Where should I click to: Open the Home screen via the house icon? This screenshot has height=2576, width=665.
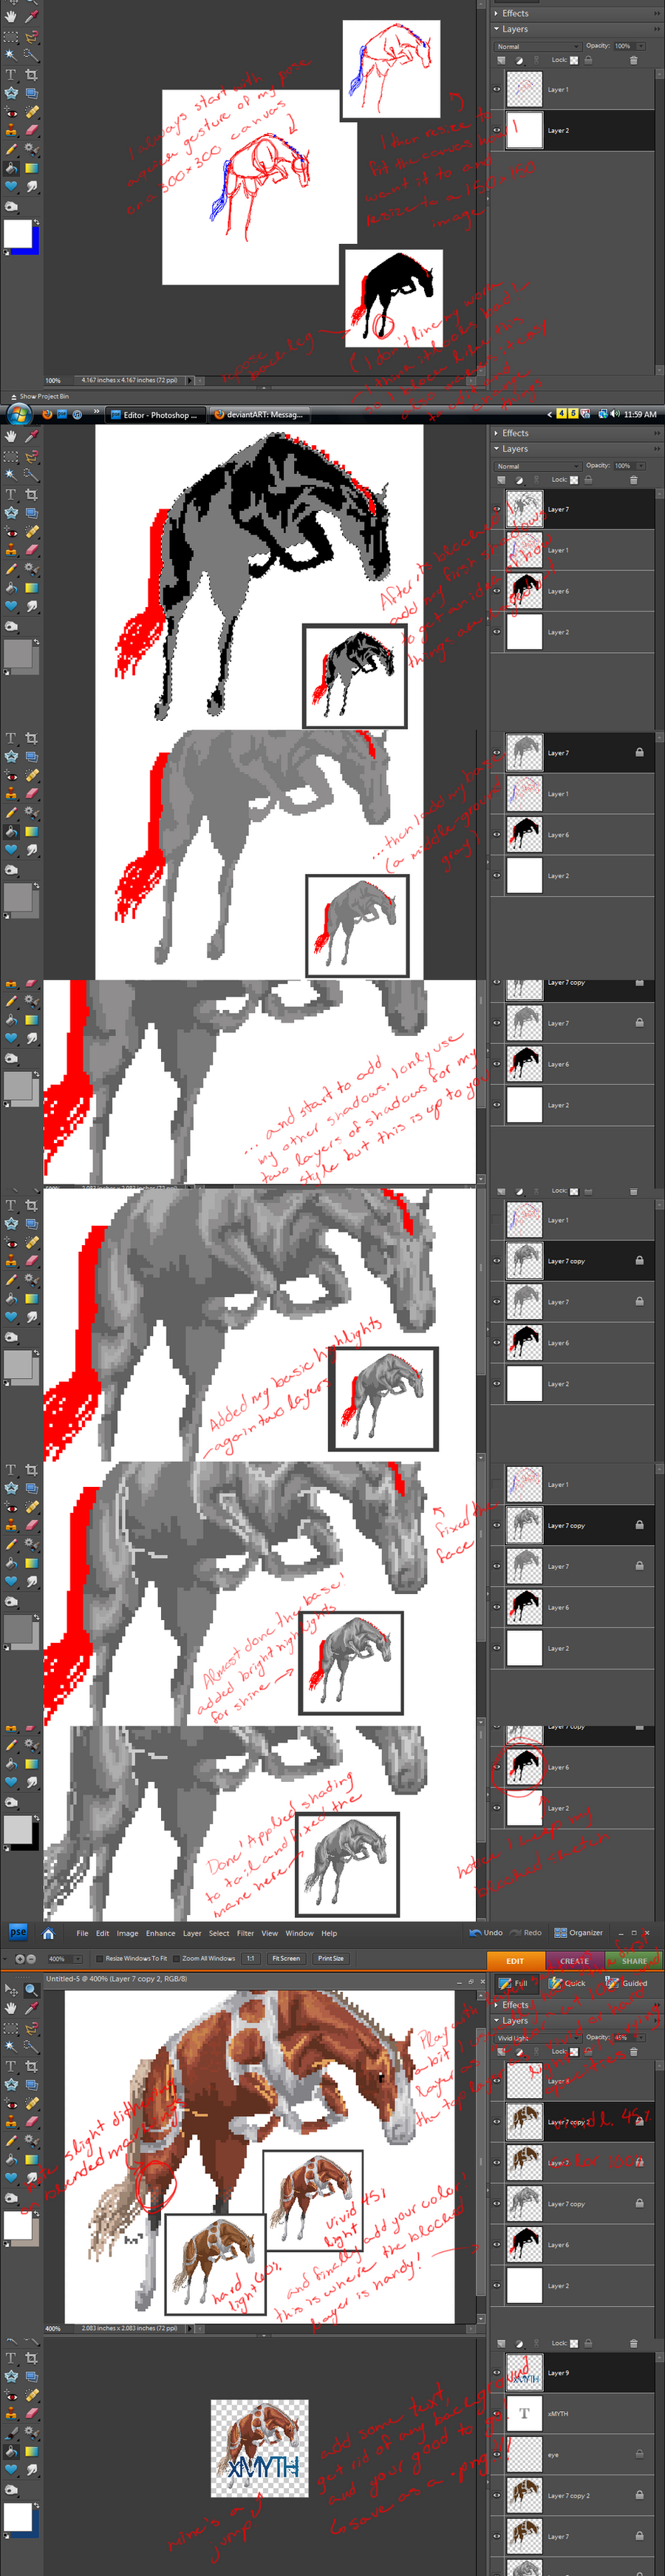coord(48,1934)
